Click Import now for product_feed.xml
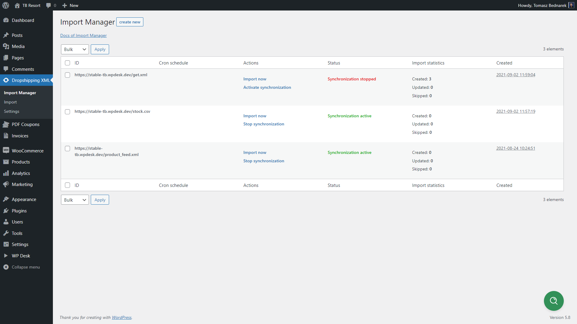This screenshot has width=577, height=324. 255,152
